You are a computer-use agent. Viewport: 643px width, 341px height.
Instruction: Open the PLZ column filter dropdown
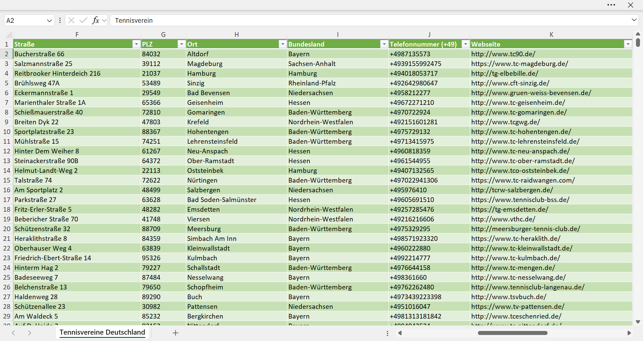tap(181, 44)
